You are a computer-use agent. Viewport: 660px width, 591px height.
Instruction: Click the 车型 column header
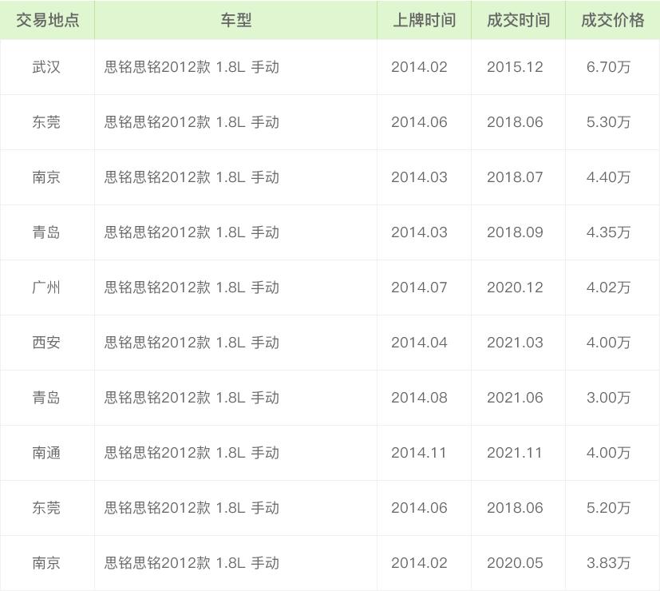pos(235,20)
